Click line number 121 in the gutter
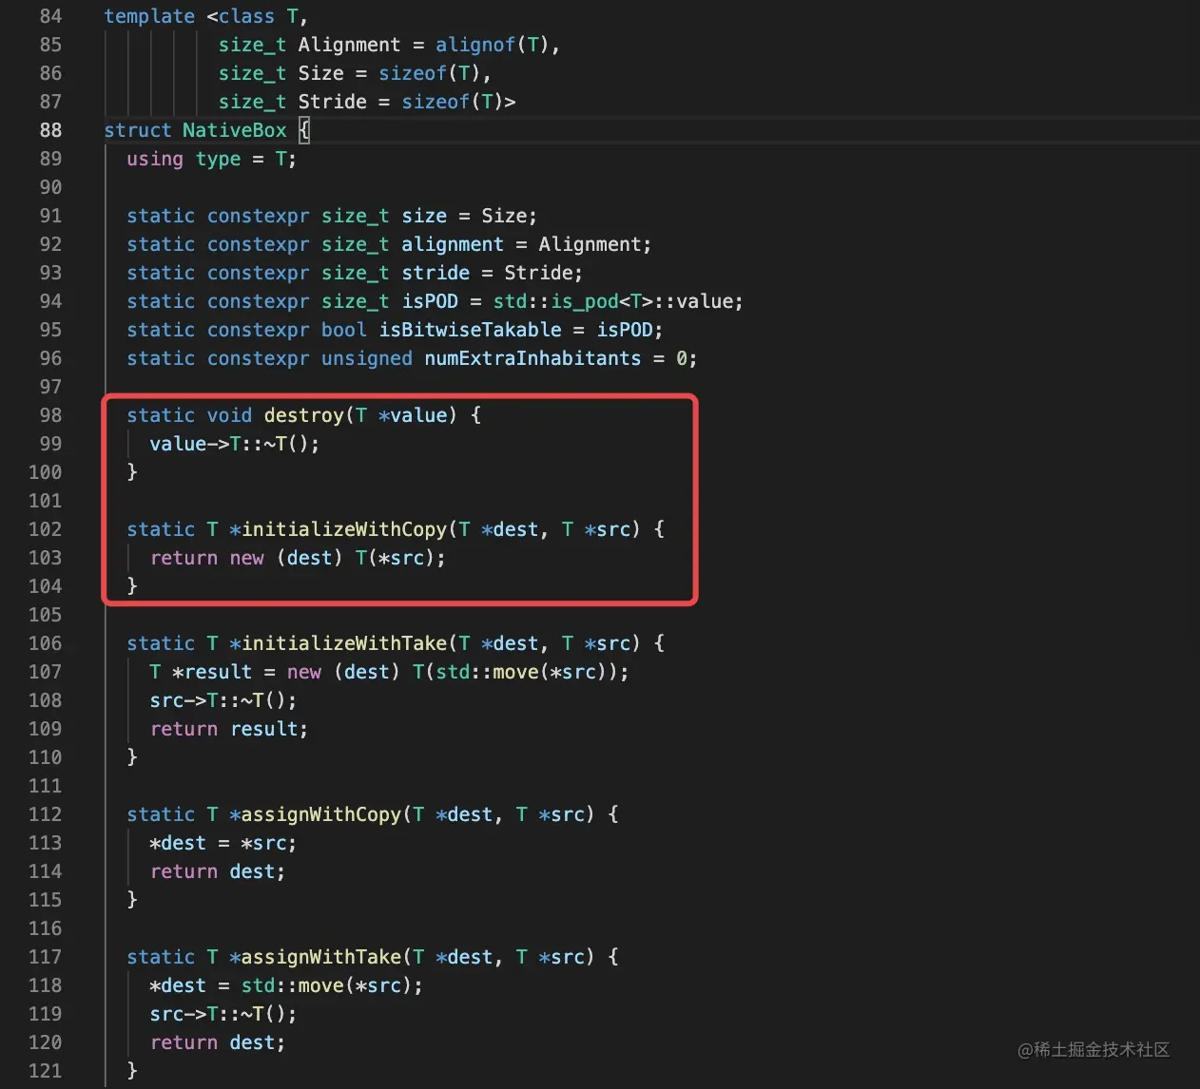Image resolution: width=1200 pixels, height=1089 pixels. point(45,1071)
